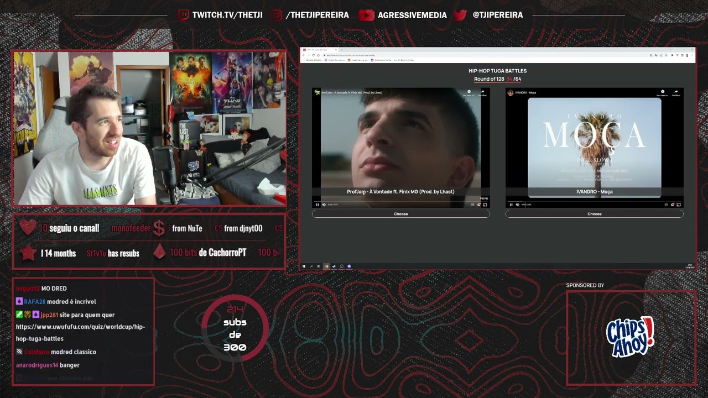Image resolution: width=708 pixels, height=398 pixels.
Task: Select the HIP-HOP TUGA BATTLES heading
Action: (x=497, y=71)
